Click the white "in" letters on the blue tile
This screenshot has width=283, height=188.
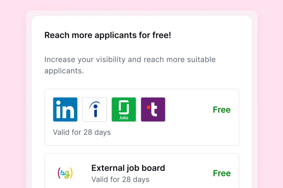click(65, 110)
